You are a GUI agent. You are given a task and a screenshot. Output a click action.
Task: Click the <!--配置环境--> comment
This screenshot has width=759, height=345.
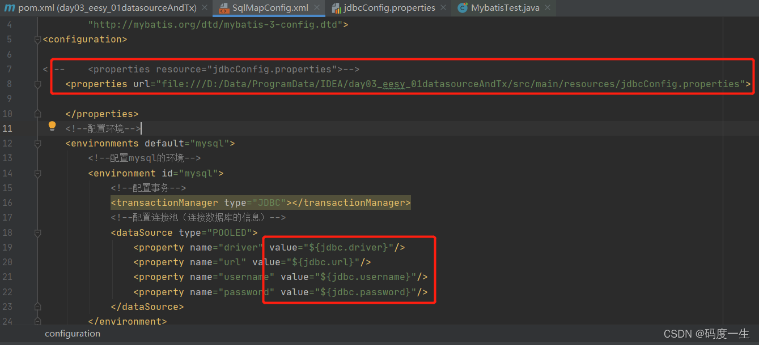pos(103,128)
